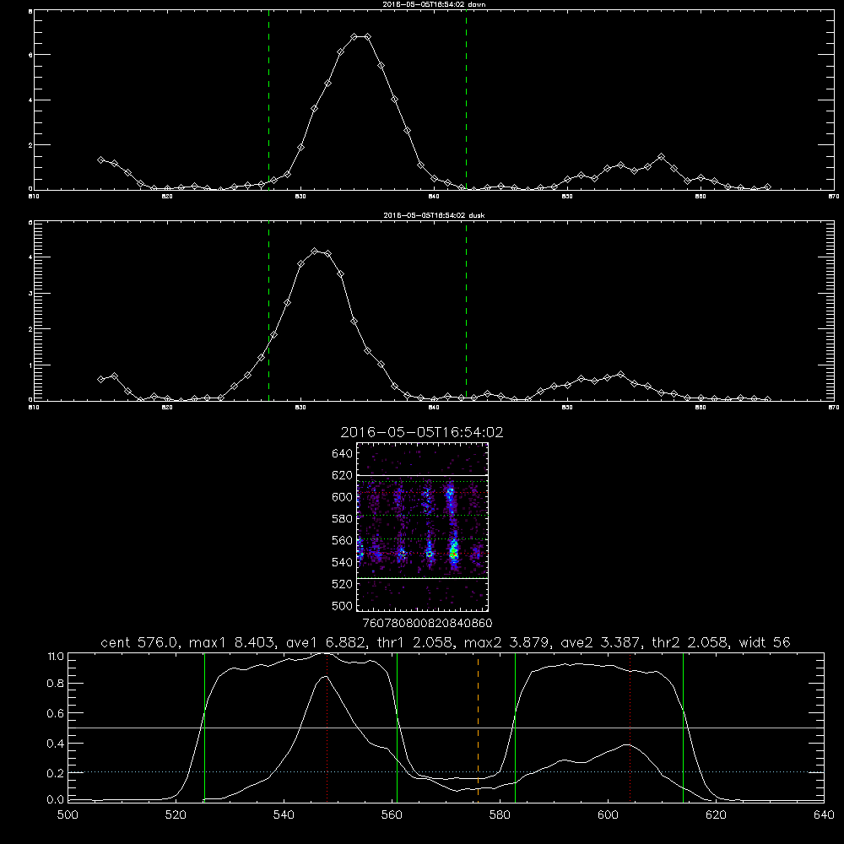Click the green dashed line near 842 in dusk plot

click(466, 311)
